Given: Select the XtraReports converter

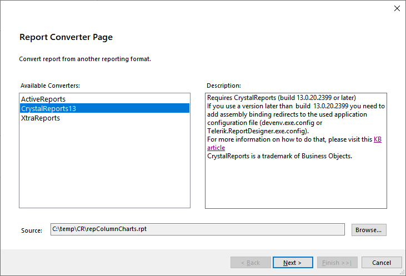Looking at the screenshot, I should click(104, 118).
